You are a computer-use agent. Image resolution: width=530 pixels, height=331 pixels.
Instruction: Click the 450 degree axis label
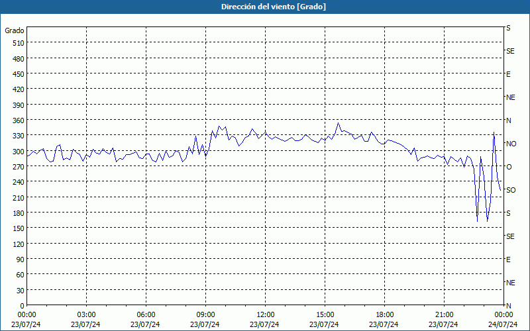click(19, 74)
